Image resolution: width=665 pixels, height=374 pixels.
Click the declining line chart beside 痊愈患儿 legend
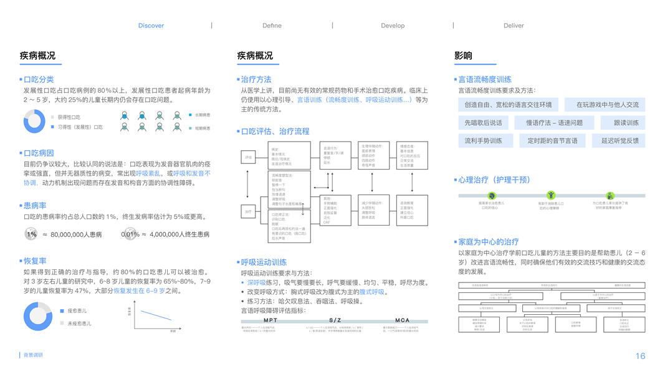tap(155, 316)
